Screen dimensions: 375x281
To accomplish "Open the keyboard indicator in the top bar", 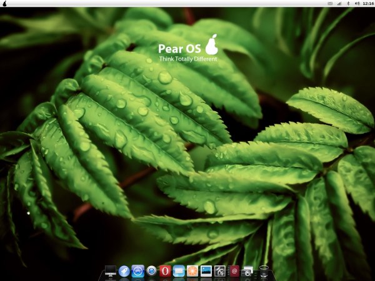I will coord(330,3).
